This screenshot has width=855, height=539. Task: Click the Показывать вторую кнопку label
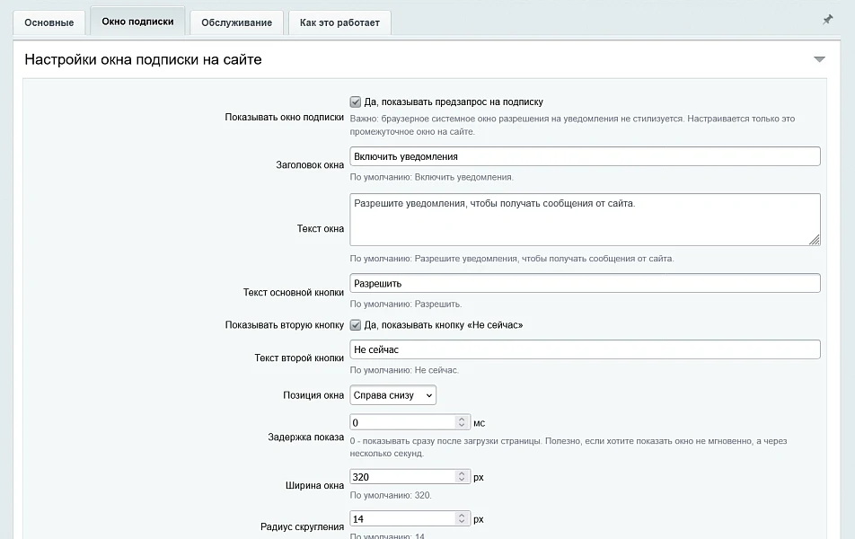285,325
